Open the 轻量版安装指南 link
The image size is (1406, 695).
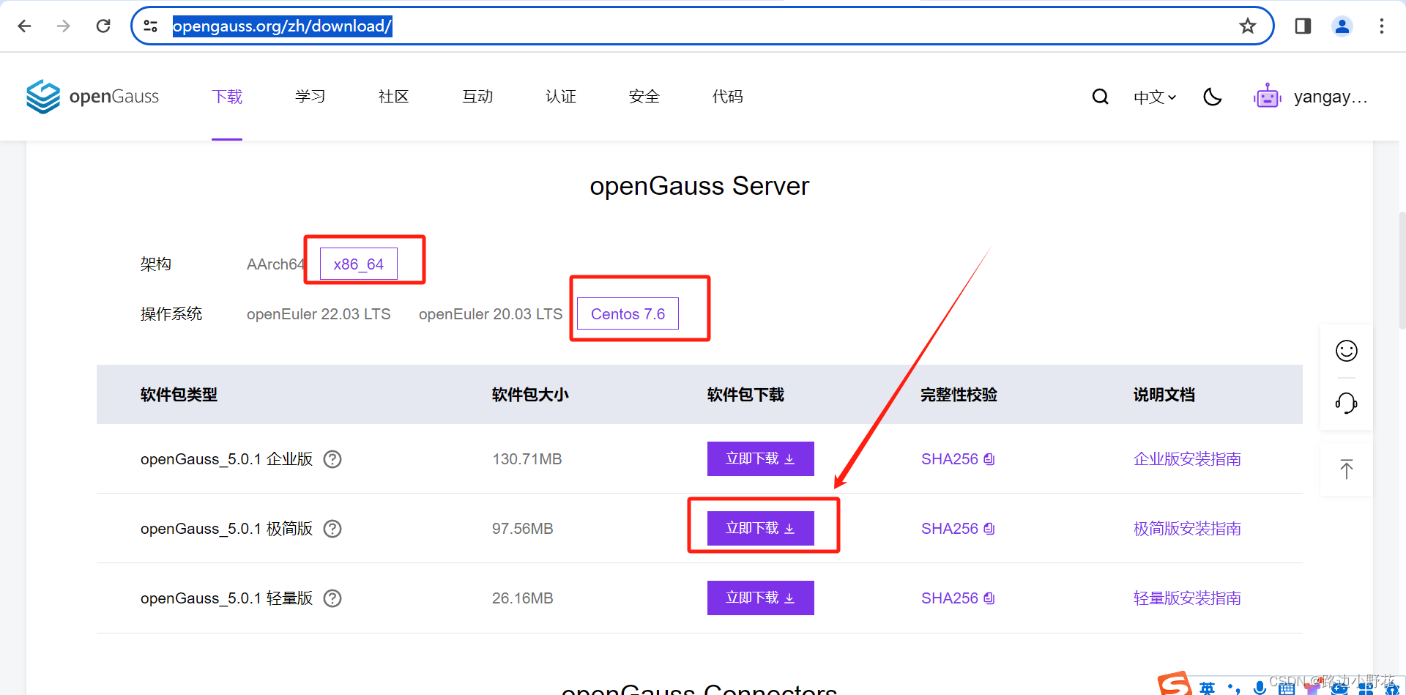point(1187,598)
